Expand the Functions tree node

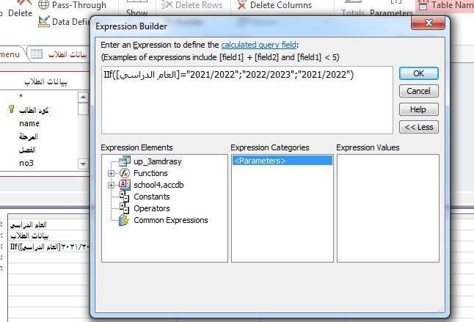112,173
